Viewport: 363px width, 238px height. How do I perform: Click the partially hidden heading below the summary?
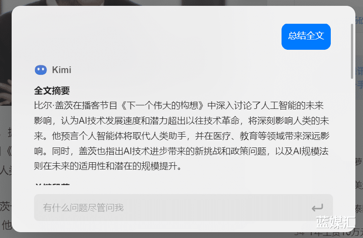[52, 185]
